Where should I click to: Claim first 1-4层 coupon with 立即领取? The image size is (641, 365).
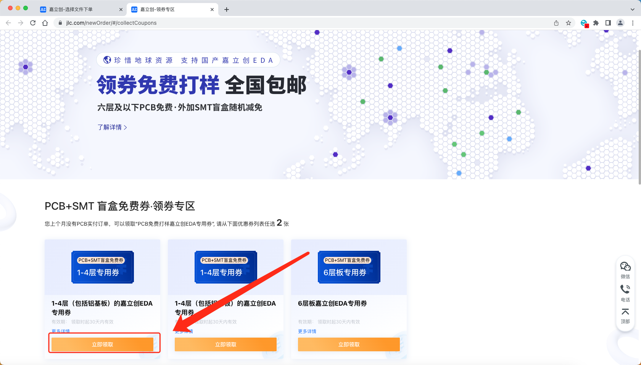pyautogui.click(x=102, y=344)
